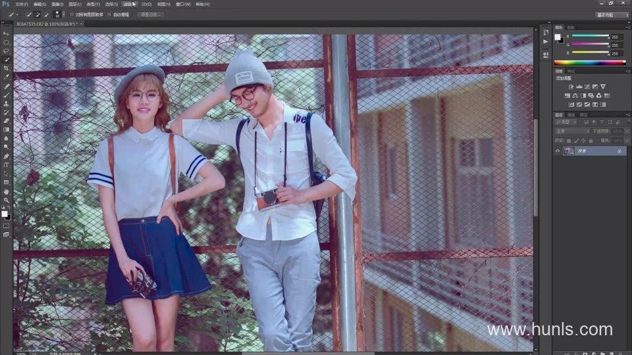Open Layers panel flyout menu
Screen dimensions: 632x355
pos(627,114)
